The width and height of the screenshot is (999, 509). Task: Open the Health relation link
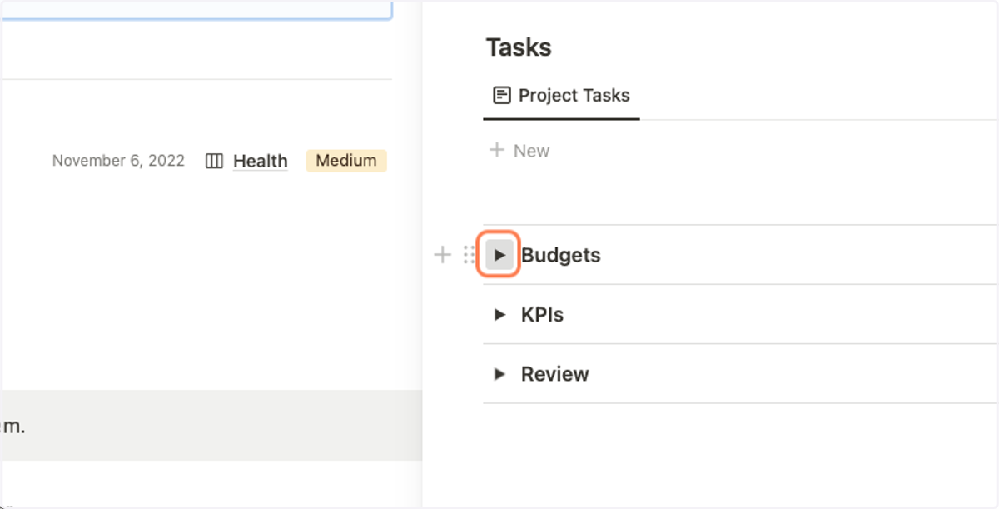coord(260,161)
